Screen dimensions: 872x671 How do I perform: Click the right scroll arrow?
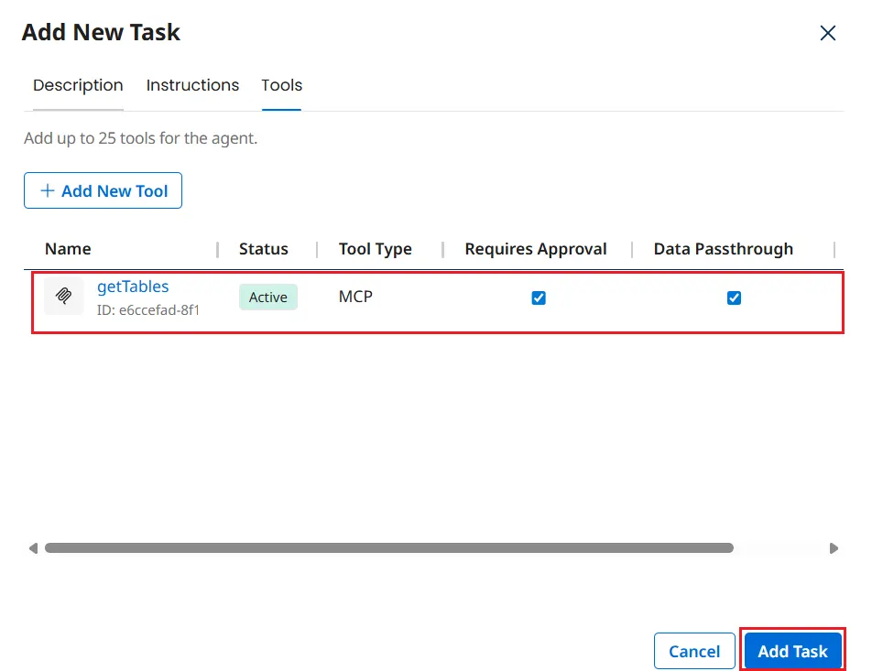tap(834, 548)
